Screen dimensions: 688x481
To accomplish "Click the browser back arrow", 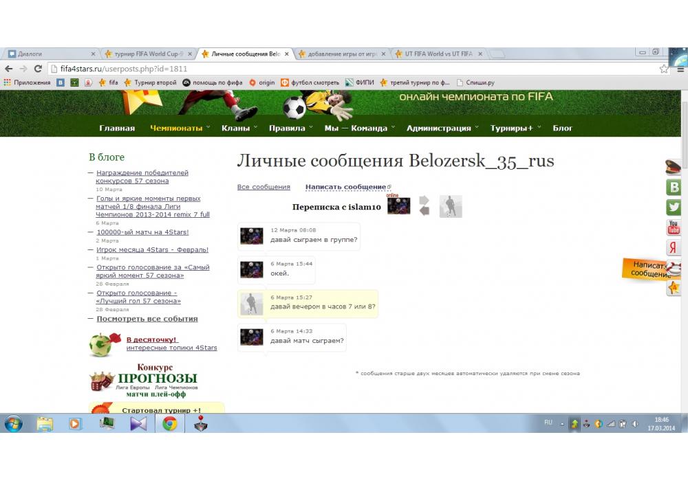I will (9, 69).
